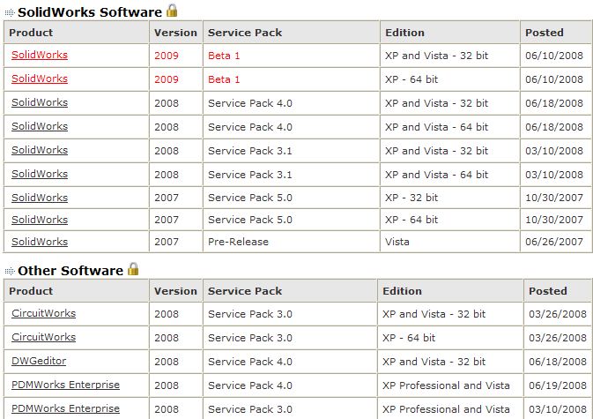Open SolidWorks 2008 Service Pack 3.1 32-bit link
593x419 pixels.
pyautogui.click(x=40, y=150)
